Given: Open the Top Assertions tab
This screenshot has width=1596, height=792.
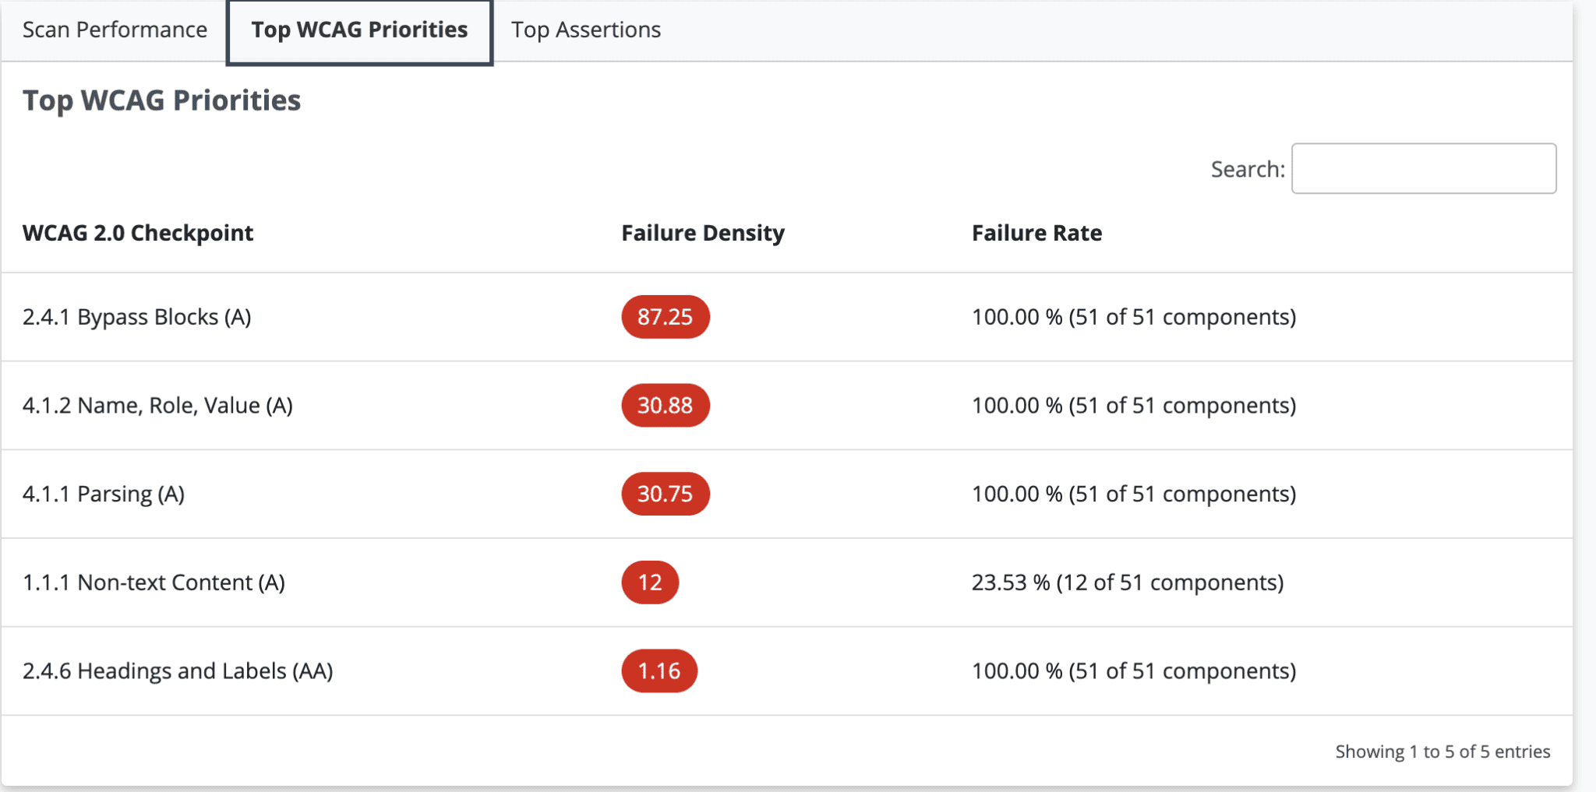Looking at the screenshot, I should coord(585,30).
